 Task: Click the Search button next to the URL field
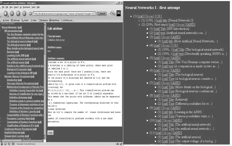[x=101, y=14]
